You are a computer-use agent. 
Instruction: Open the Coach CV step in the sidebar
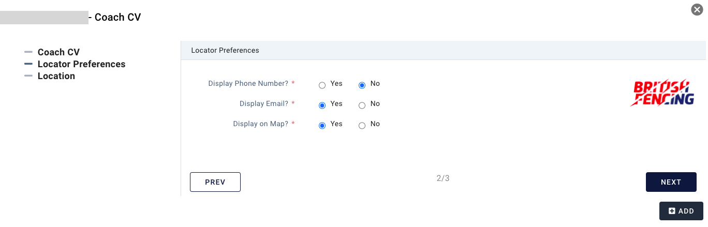58,52
